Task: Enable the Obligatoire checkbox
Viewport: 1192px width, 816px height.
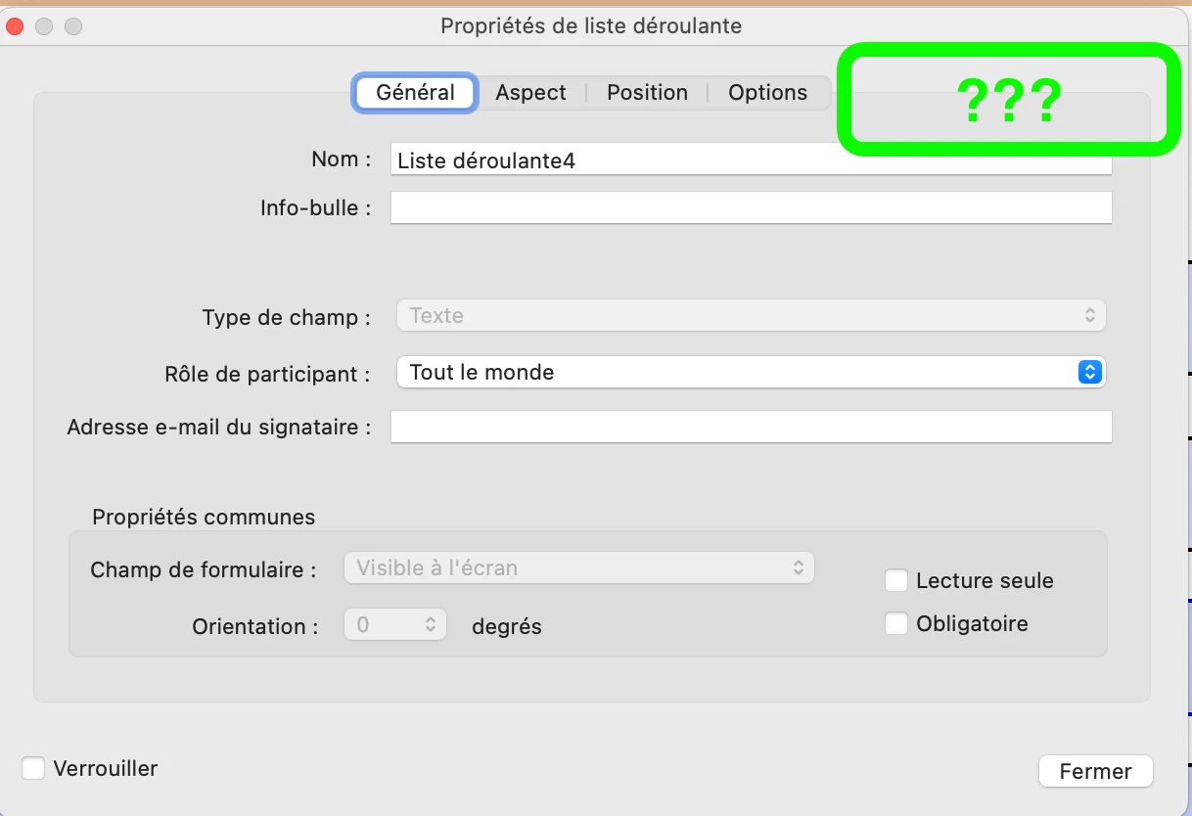Action: (896, 623)
